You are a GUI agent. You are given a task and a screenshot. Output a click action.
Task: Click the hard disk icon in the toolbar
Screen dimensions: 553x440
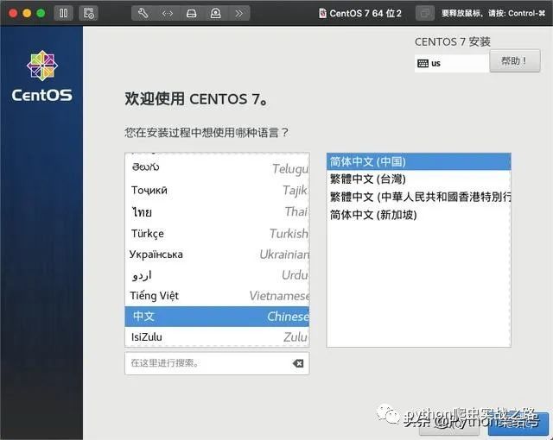click(191, 14)
